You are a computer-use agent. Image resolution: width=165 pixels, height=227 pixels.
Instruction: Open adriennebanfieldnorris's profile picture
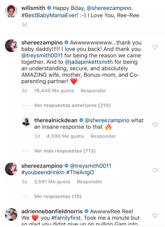[11, 214]
